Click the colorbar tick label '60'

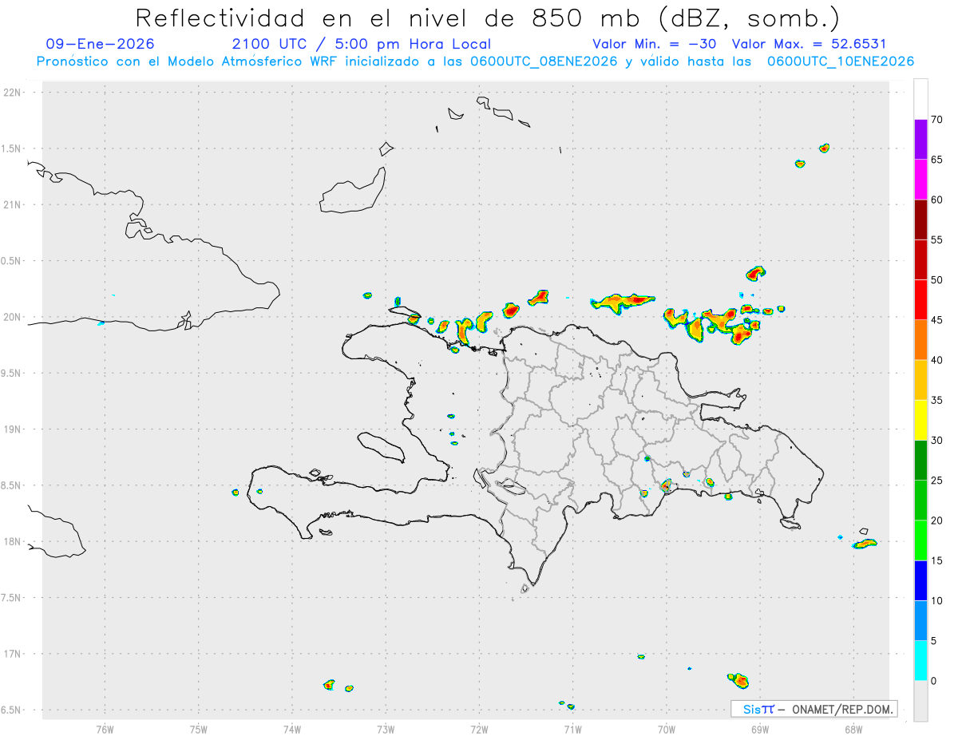[936, 200]
